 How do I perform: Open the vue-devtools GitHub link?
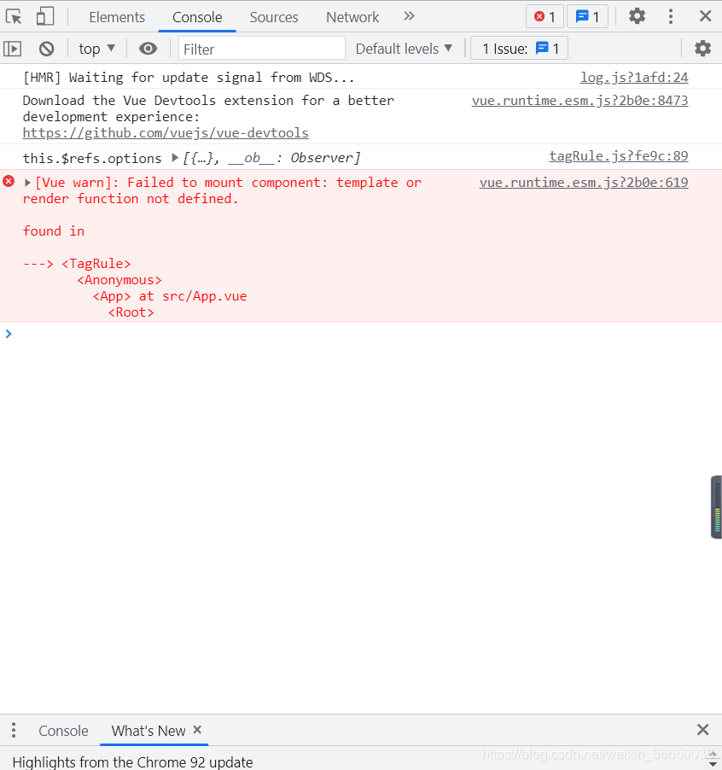tap(165, 132)
